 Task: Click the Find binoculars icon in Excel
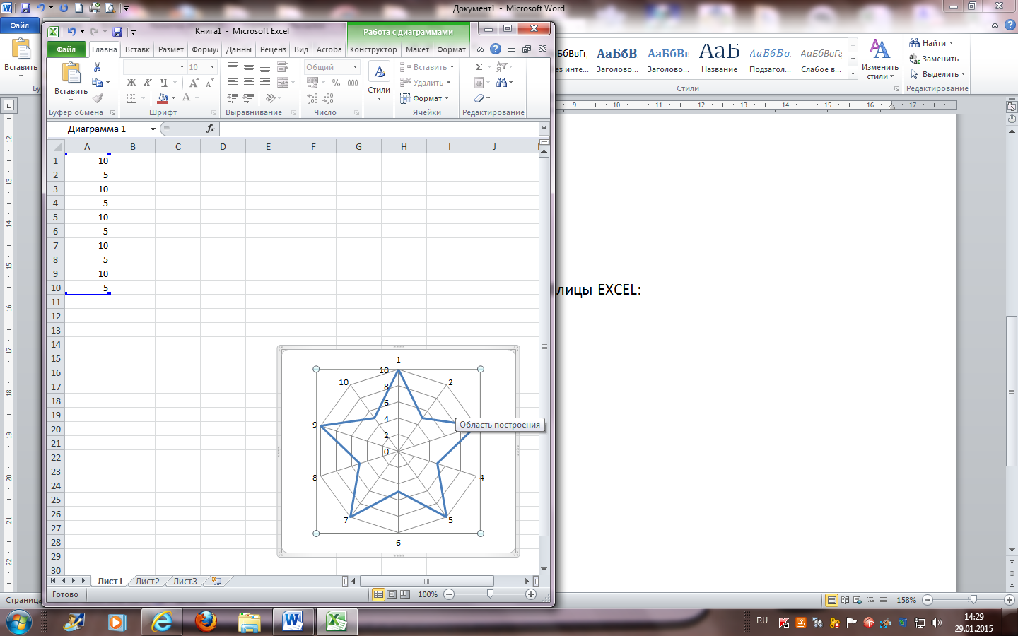pos(502,83)
